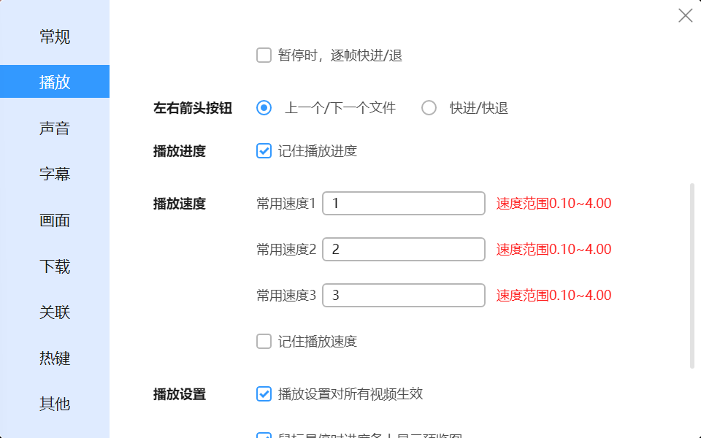Open the 画面 settings section
Screen dimensions: 701x438
[54, 220]
